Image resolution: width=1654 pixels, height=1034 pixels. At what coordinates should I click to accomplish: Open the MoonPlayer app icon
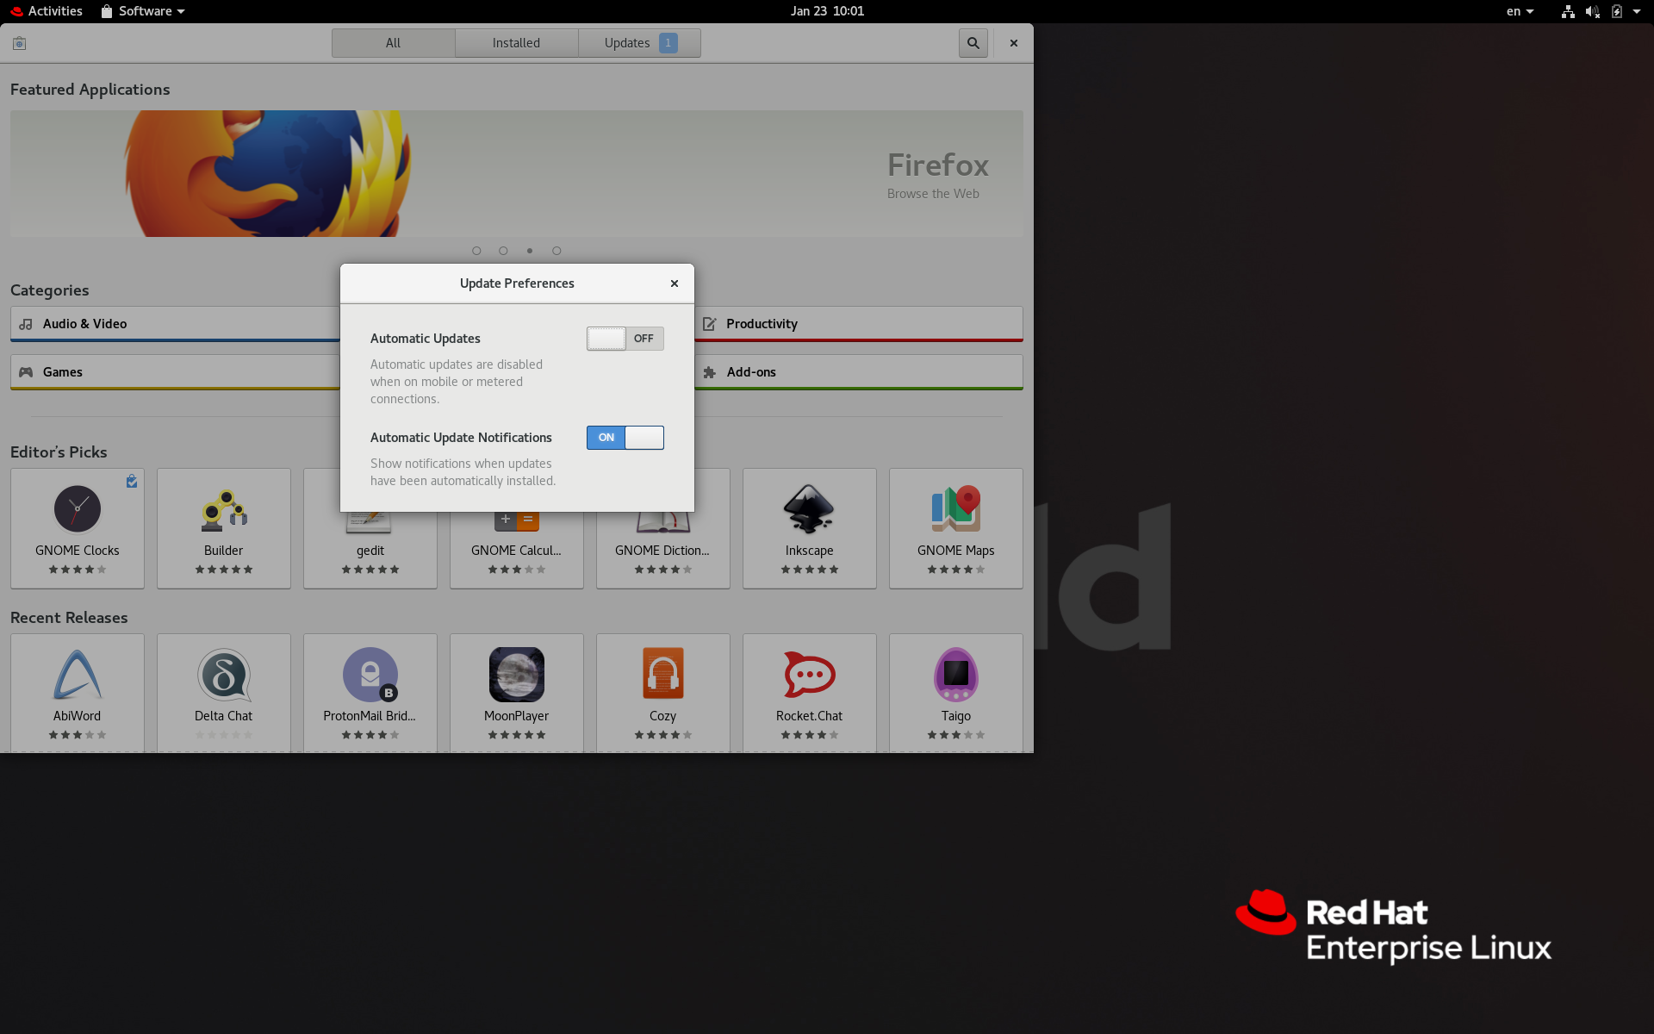click(517, 675)
